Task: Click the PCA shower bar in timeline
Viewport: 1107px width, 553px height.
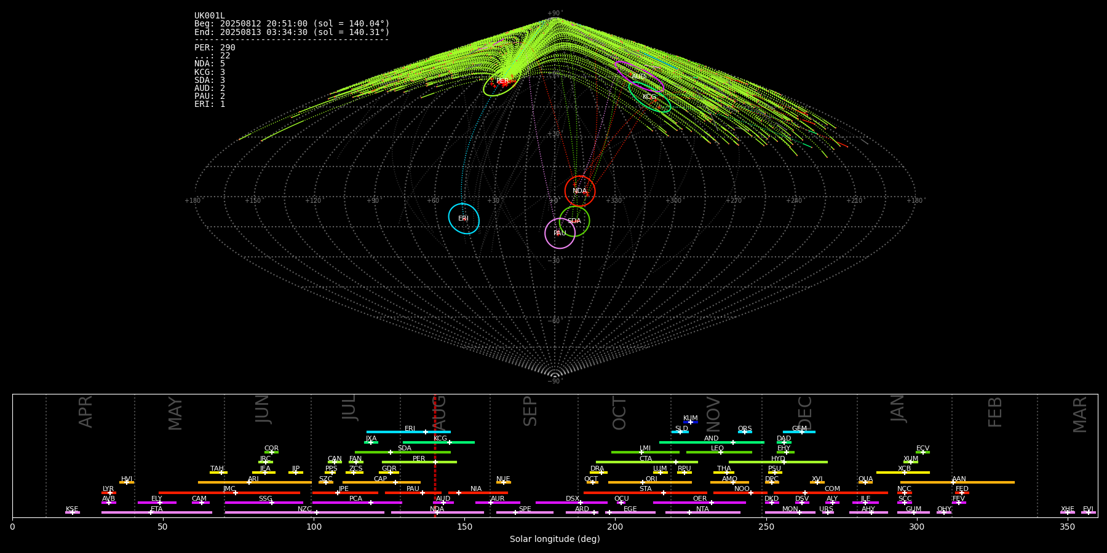Action: pyautogui.click(x=357, y=503)
